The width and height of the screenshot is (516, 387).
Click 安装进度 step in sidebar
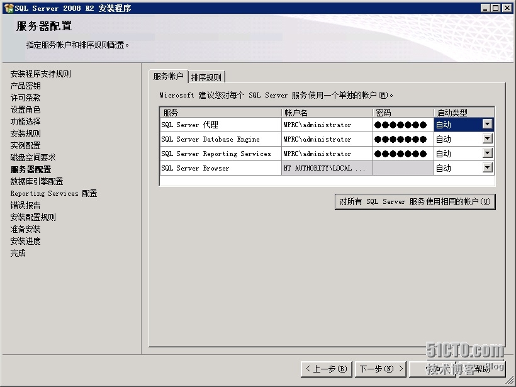pos(25,241)
